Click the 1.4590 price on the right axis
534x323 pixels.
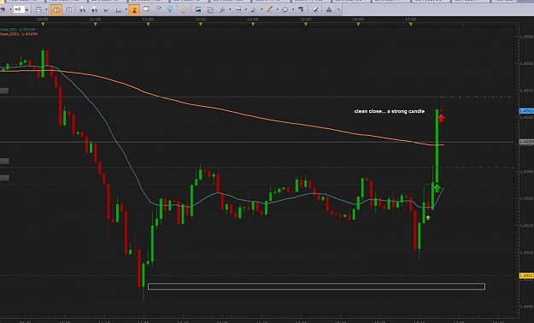click(527, 37)
